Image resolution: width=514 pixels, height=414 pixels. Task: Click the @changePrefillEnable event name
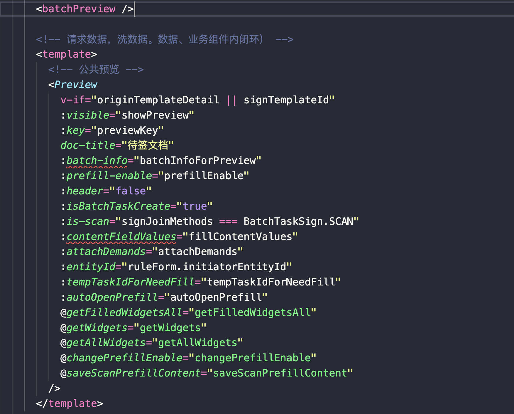coord(121,358)
